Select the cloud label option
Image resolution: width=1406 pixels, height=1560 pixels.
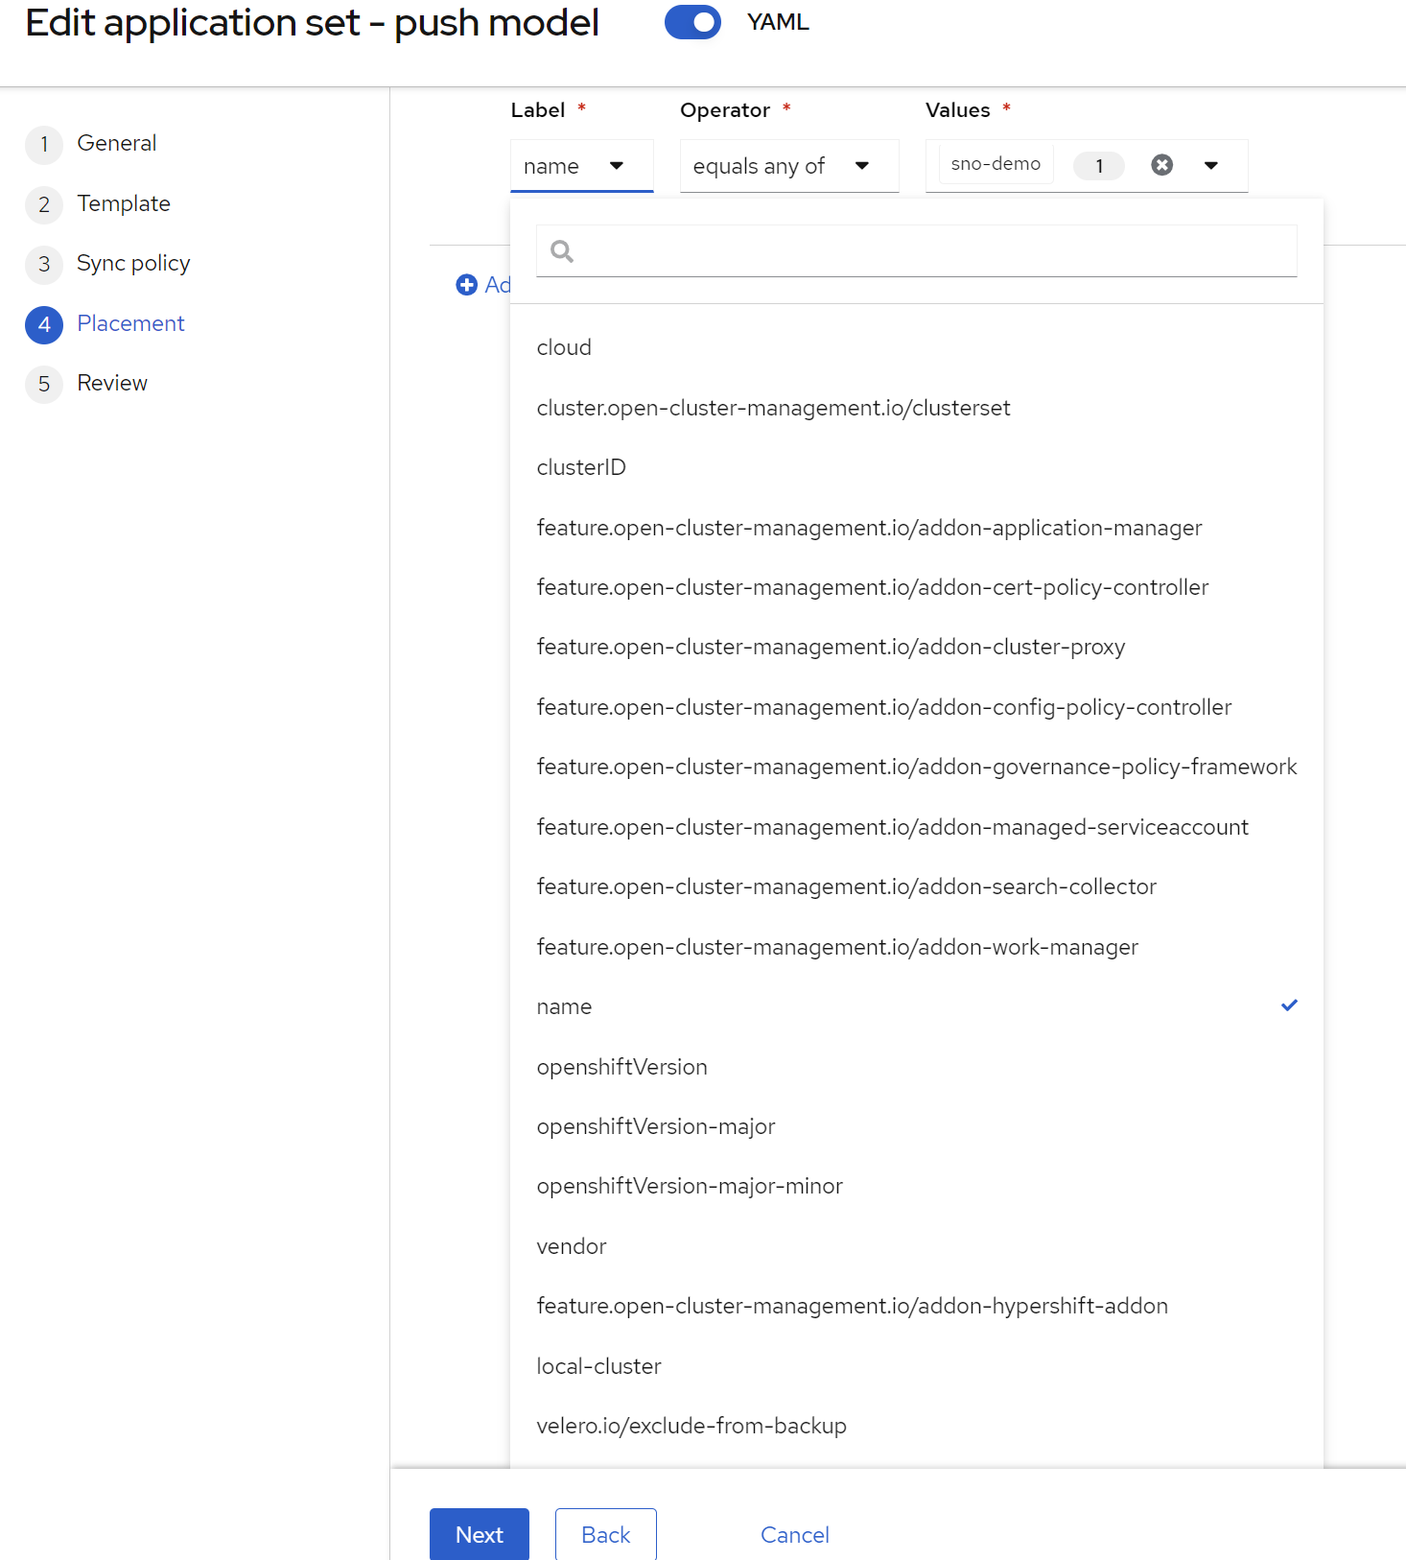[564, 347]
